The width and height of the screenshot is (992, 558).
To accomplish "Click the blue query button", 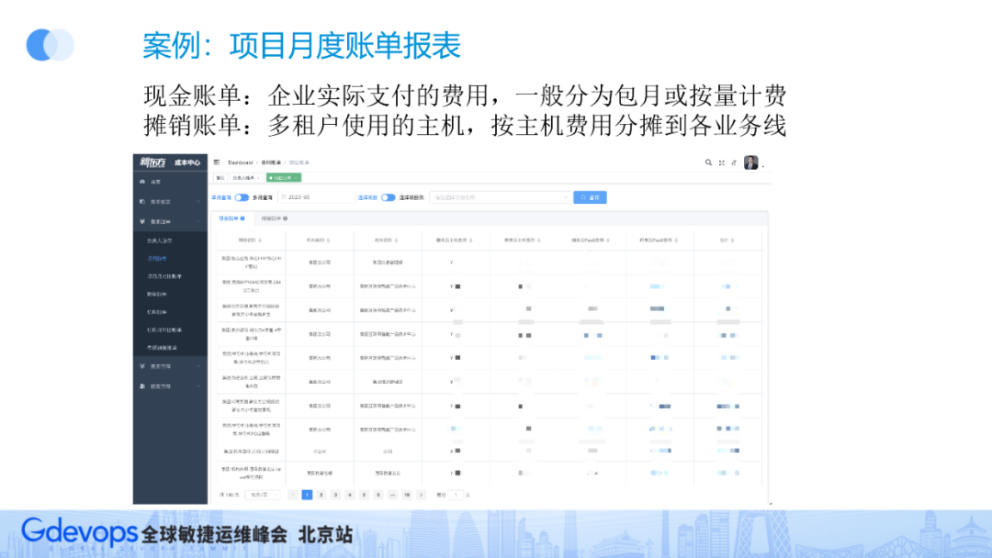I will pos(591,198).
